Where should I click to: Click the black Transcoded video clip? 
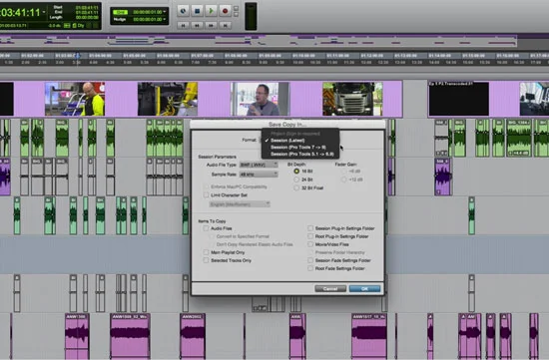tap(459, 99)
